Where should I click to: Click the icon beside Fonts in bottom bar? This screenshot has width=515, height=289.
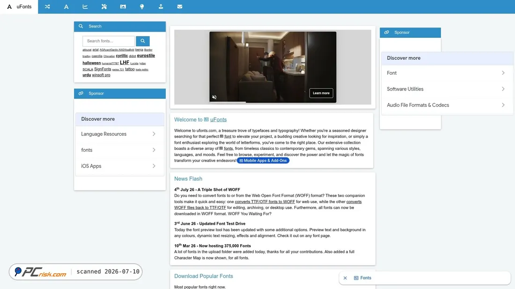356,278
